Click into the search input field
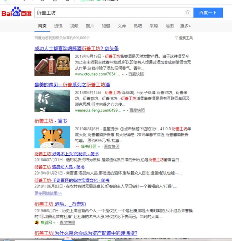This screenshot has width=232, height=241. pos(107,13)
